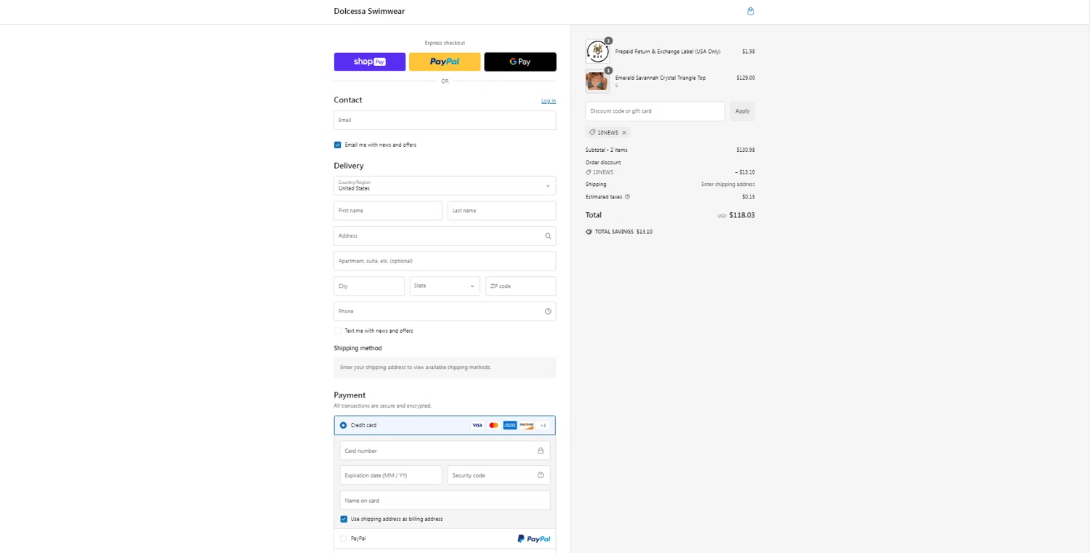Click the shipping method info message

point(445,368)
